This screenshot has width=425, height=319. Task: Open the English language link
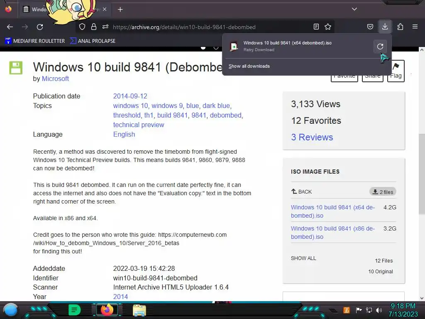[124, 134]
